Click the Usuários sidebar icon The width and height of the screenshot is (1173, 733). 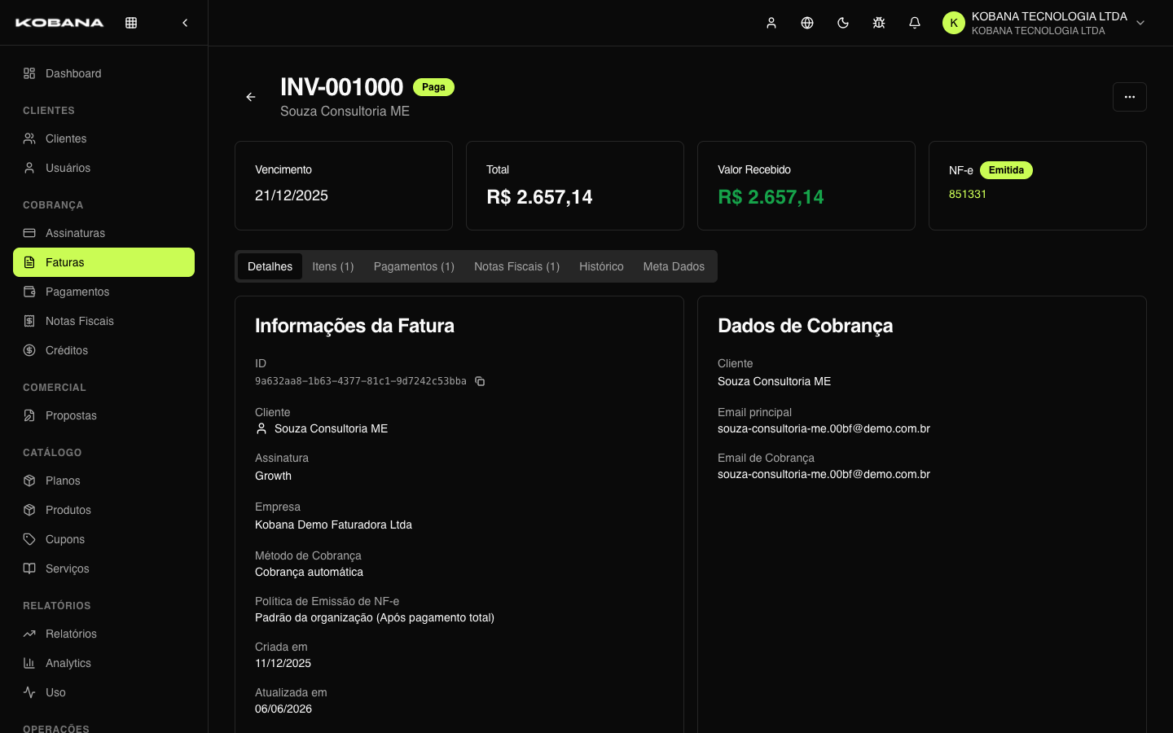click(x=29, y=168)
